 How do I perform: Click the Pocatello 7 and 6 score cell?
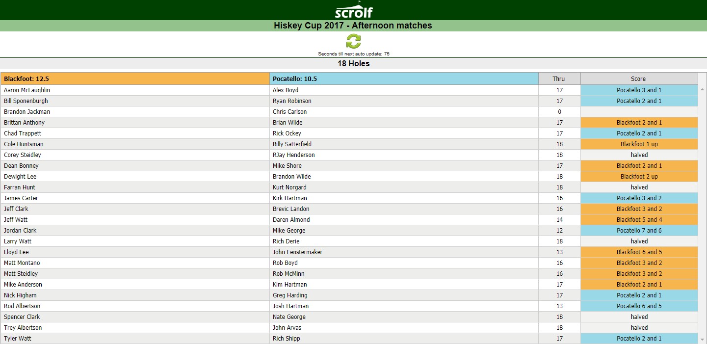click(639, 231)
